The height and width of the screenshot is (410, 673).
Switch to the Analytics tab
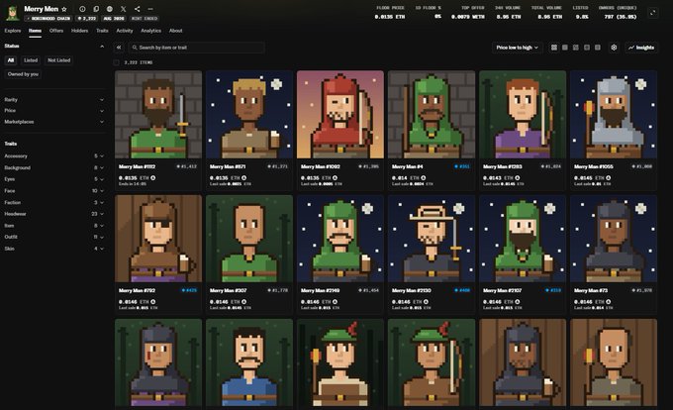[x=151, y=31]
